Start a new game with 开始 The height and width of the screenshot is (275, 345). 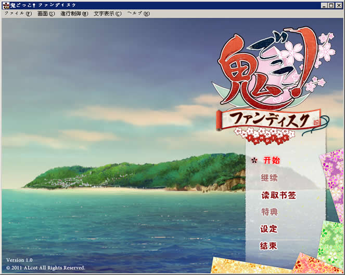272,160
